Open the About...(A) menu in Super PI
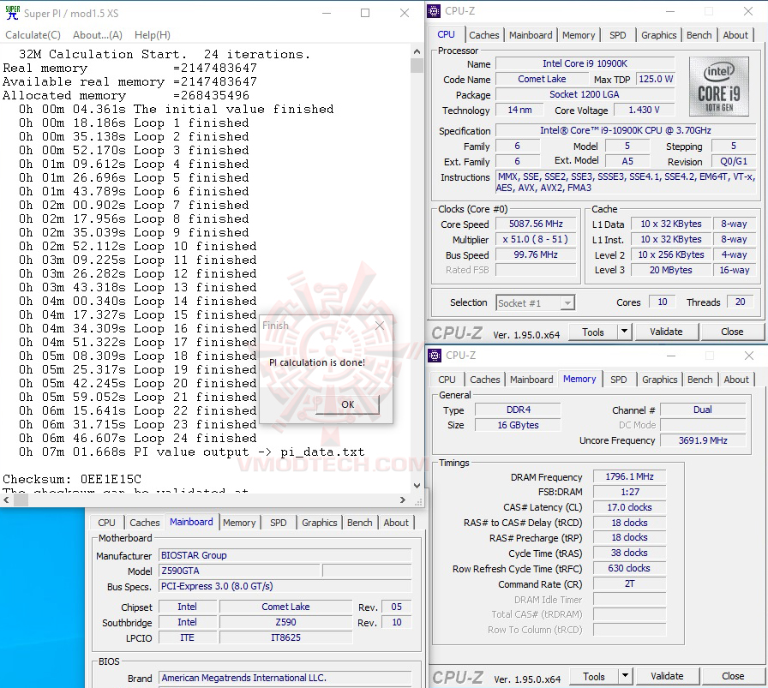Screen dimensions: 768x688 click(x=98, y=35)
